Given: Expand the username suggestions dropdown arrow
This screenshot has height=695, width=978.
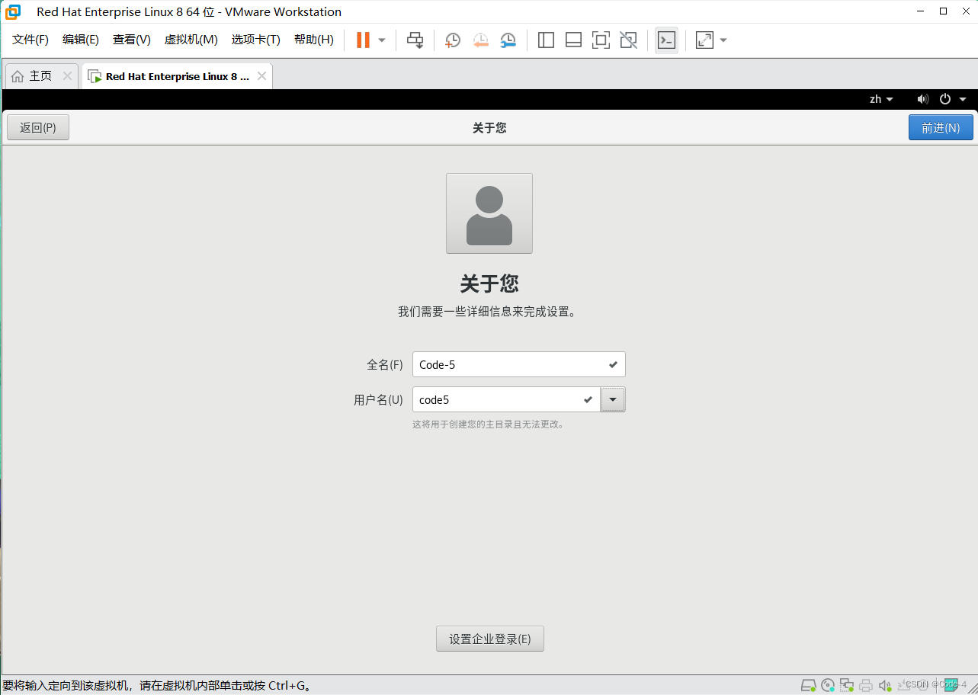Looking at the screenshot, I should coord(613,399).
